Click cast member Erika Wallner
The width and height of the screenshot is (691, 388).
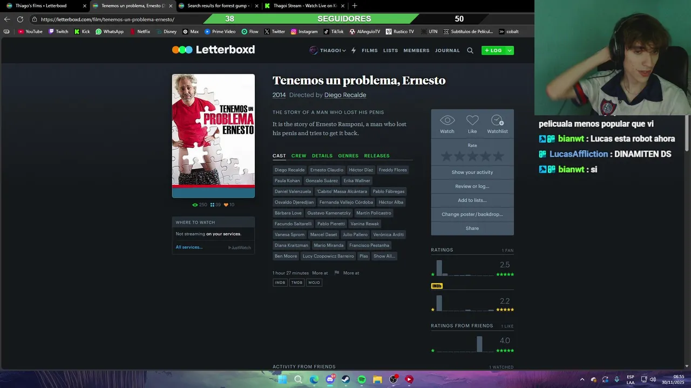[357, 181]
